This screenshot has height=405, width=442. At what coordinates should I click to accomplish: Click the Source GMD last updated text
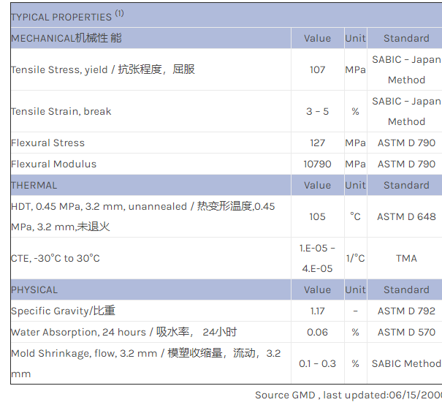click(x=348, y=395)
